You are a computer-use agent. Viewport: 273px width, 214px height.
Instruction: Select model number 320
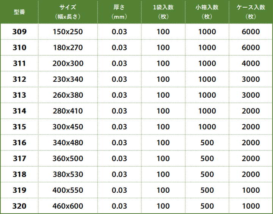[19, 206]
